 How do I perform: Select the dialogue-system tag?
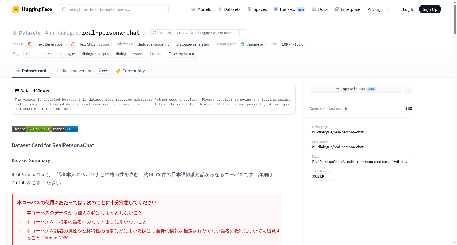tap(129, 54)
